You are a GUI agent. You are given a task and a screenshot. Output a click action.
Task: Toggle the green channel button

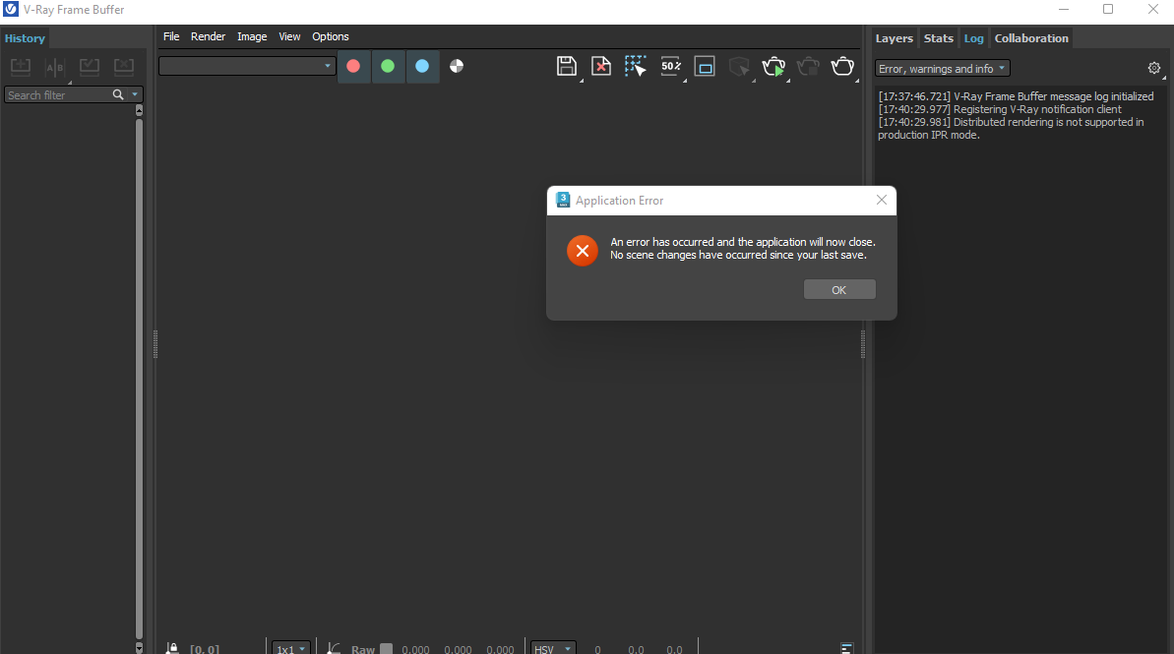pyautogui.click(x=388, y=66)
